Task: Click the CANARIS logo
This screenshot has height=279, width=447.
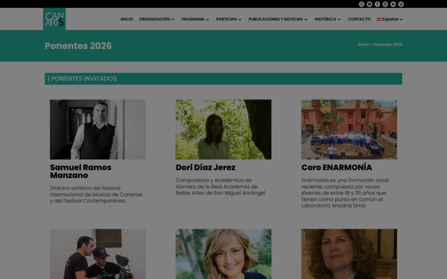Action: click(55, 19)
